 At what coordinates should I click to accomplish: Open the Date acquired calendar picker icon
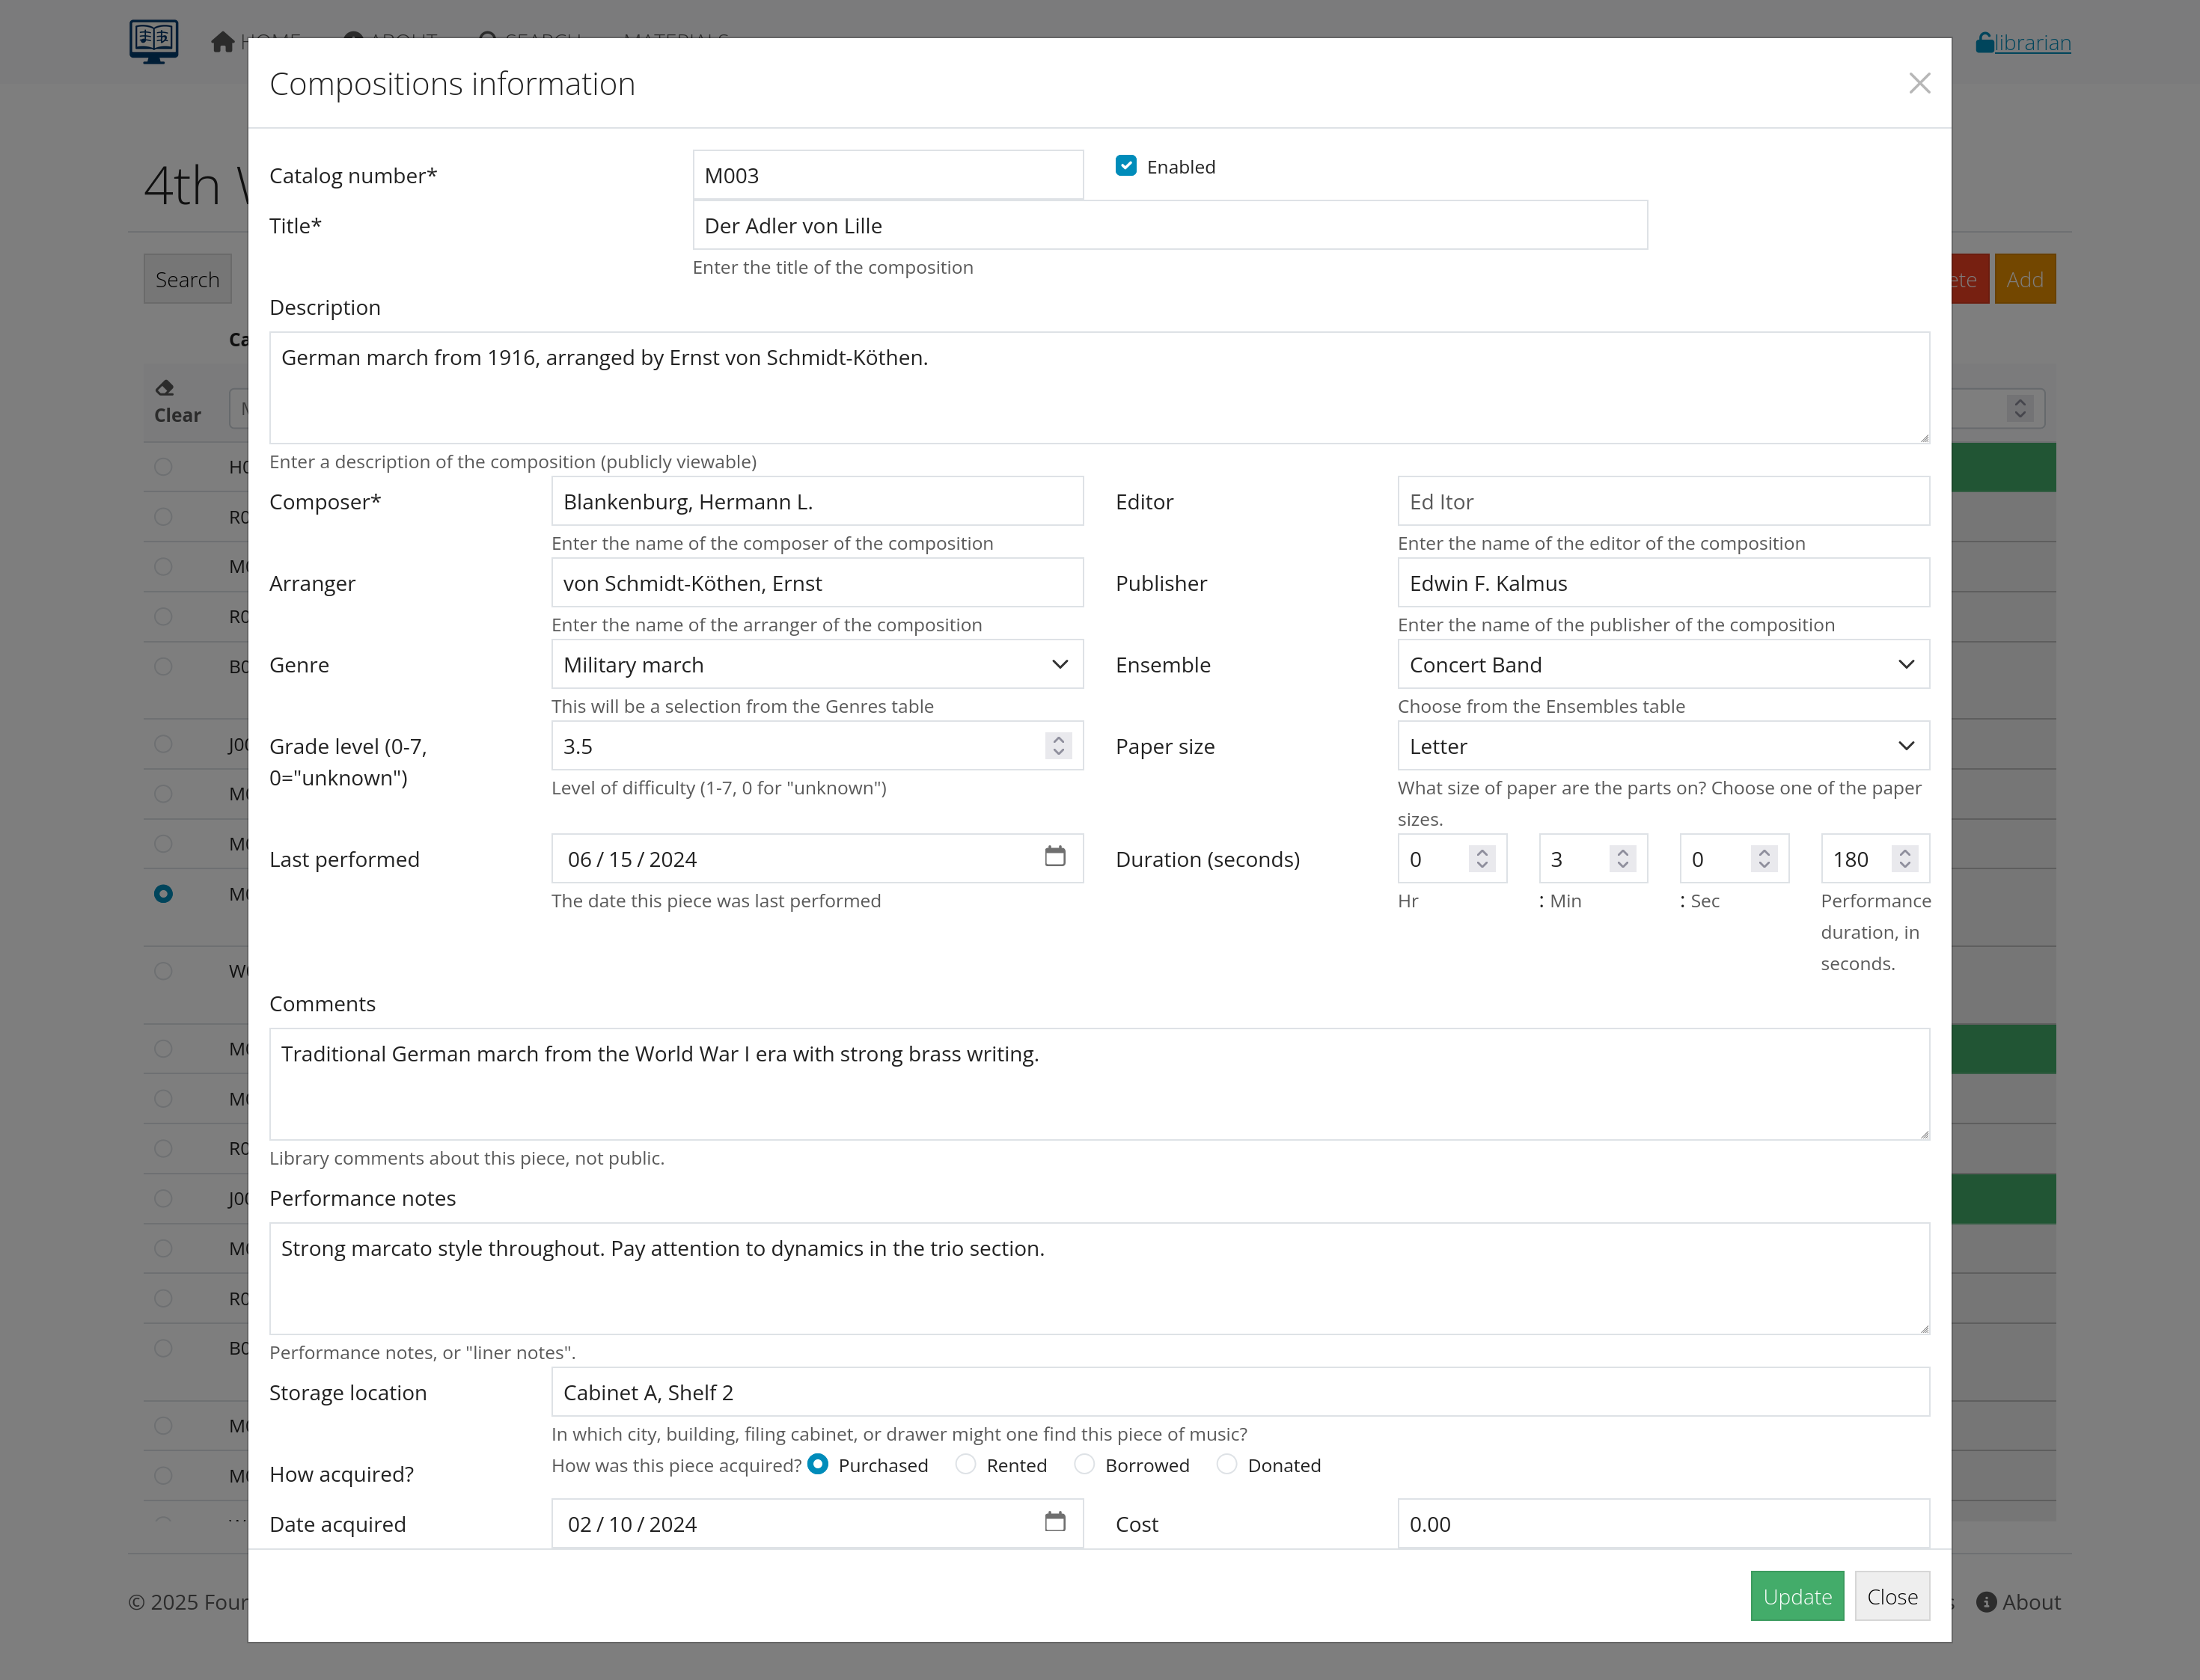[1054, 1522]
